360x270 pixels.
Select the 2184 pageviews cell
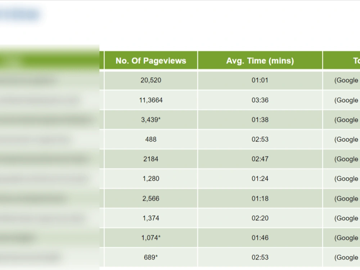click(x=151, y=159)
